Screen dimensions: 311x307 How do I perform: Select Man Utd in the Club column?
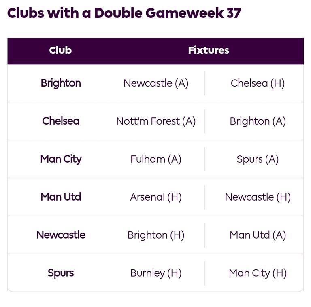coord(61,197)
